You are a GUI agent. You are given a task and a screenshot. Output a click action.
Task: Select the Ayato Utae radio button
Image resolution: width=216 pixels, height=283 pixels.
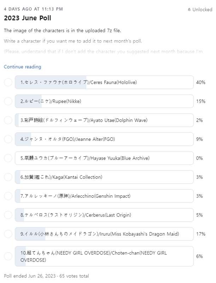click(8, 120)
